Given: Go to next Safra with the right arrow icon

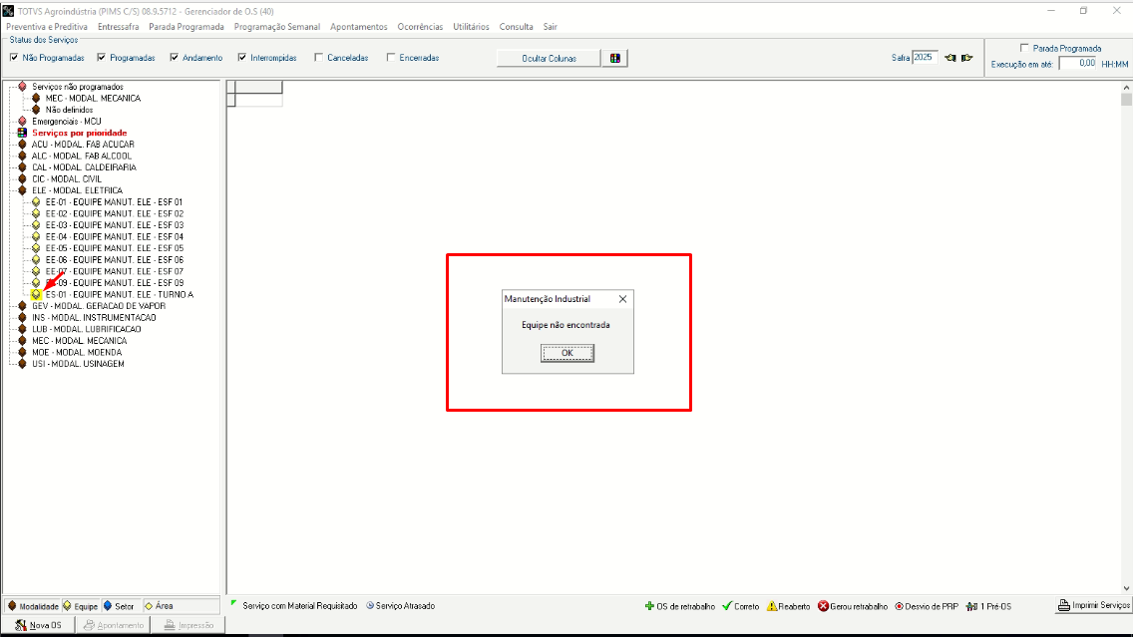Looking at the screenshot, I should (966, 58).
